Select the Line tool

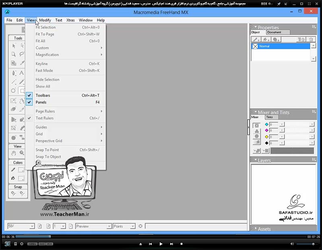coord(14,82)
